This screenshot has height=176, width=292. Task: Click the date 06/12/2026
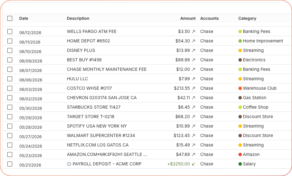(x=30, y=33)
